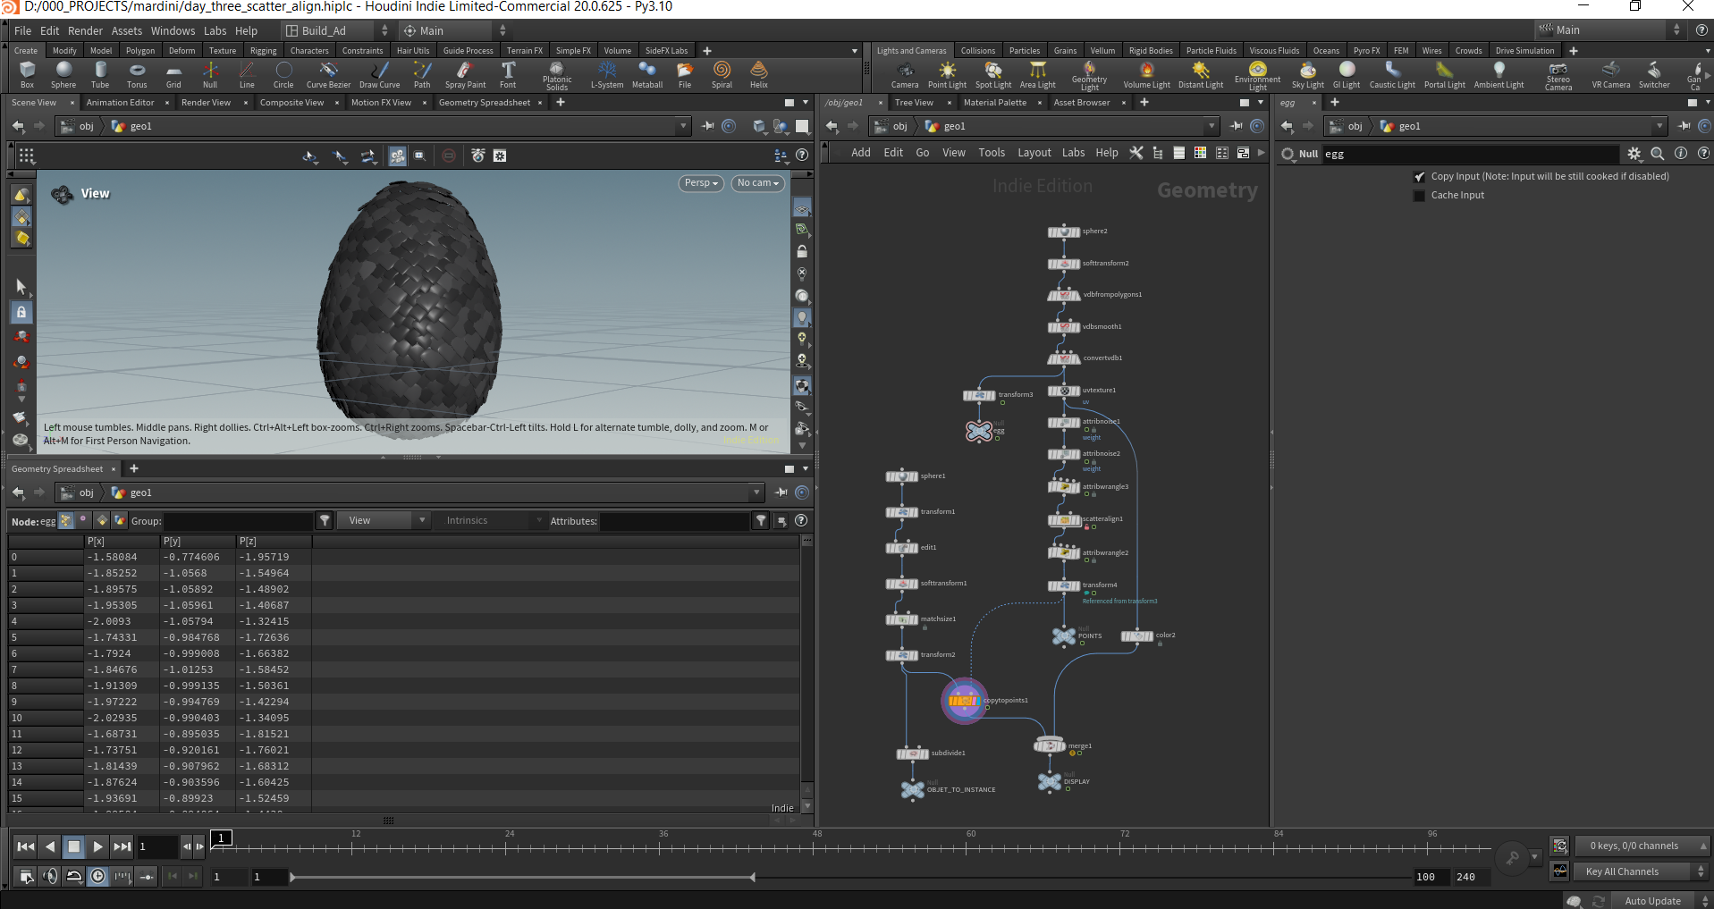This screenshot has width=1714, height=909.
Task: Add a Grid using the shelf icon
Action: [x=173, y=74]
